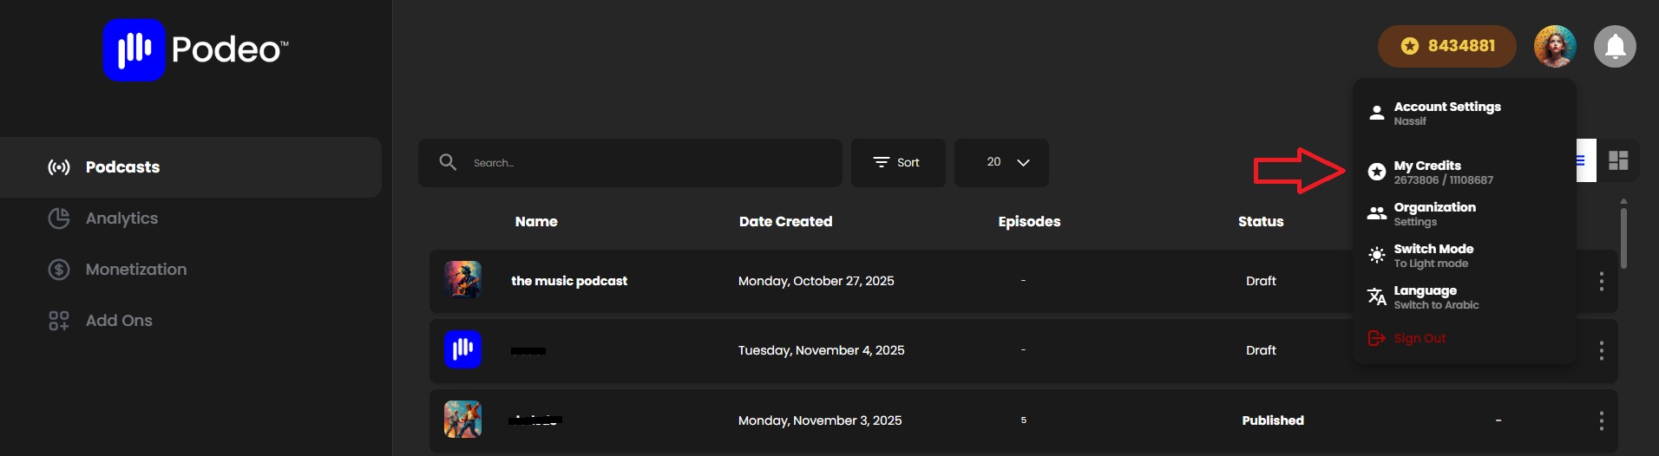Expand the 20 items per page dropdown

(1001, 162)
